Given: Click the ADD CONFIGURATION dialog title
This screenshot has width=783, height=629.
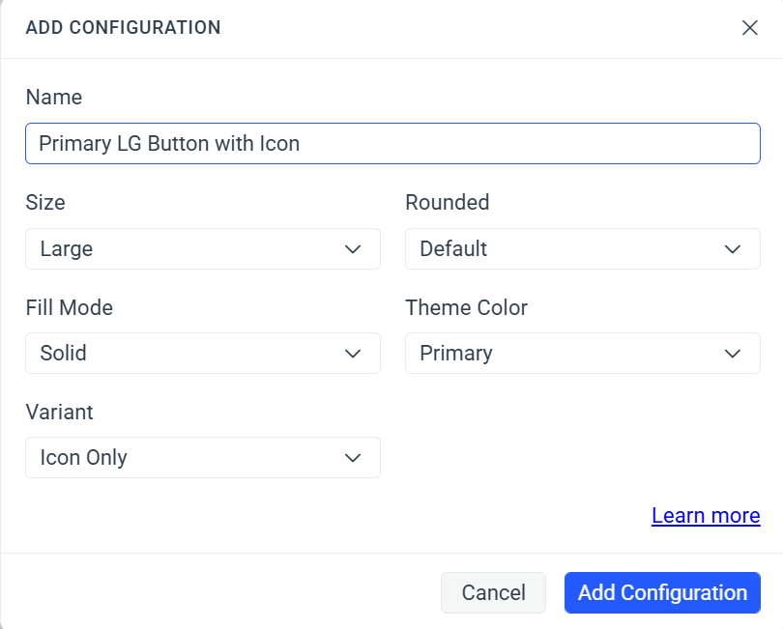Looking at the screenshot, I should coord(124,28).
